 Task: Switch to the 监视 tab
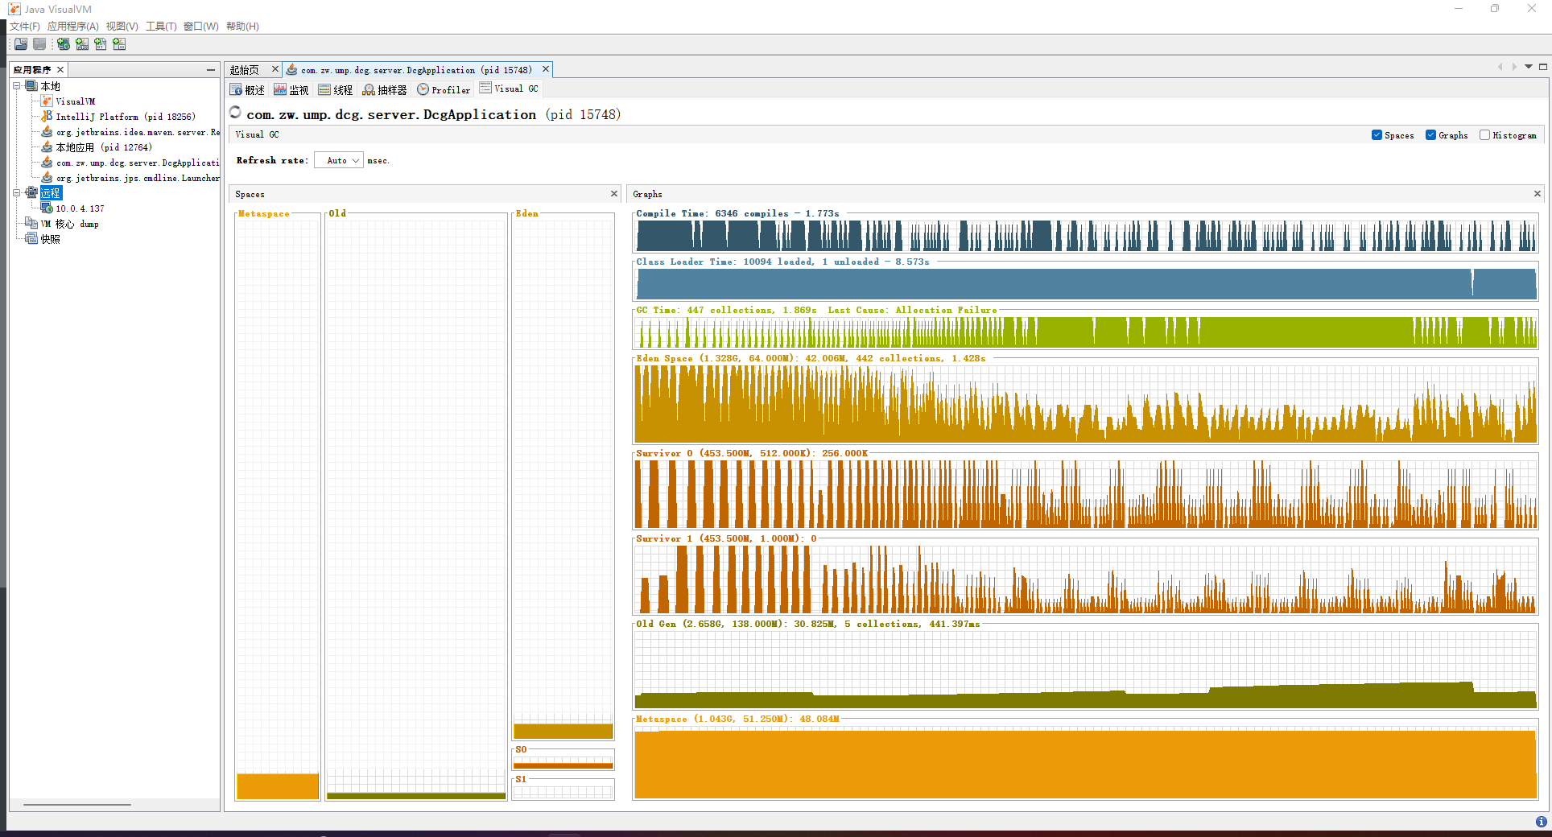point(291,90)
